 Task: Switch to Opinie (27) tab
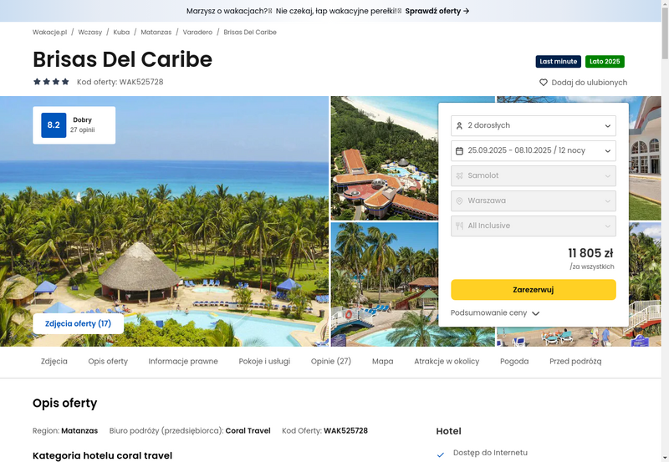[331, 362]
